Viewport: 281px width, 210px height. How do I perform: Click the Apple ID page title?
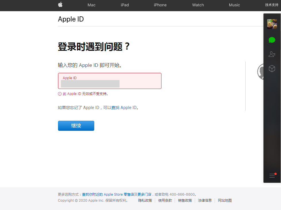pyautogui.click(x=71, y=19)
